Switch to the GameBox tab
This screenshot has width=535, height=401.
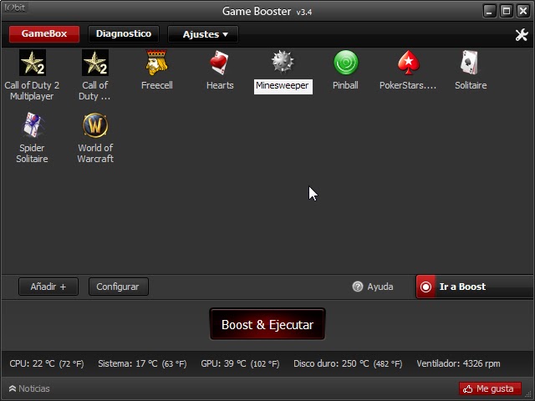pos(44,33)
